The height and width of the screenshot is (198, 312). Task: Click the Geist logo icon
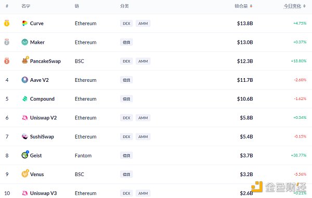[x=25, y=155]
